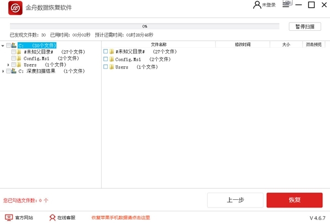Tick Config.Msi checkbox in file list
This screenshot has width=330, height=224.
[x=106, y=59]
